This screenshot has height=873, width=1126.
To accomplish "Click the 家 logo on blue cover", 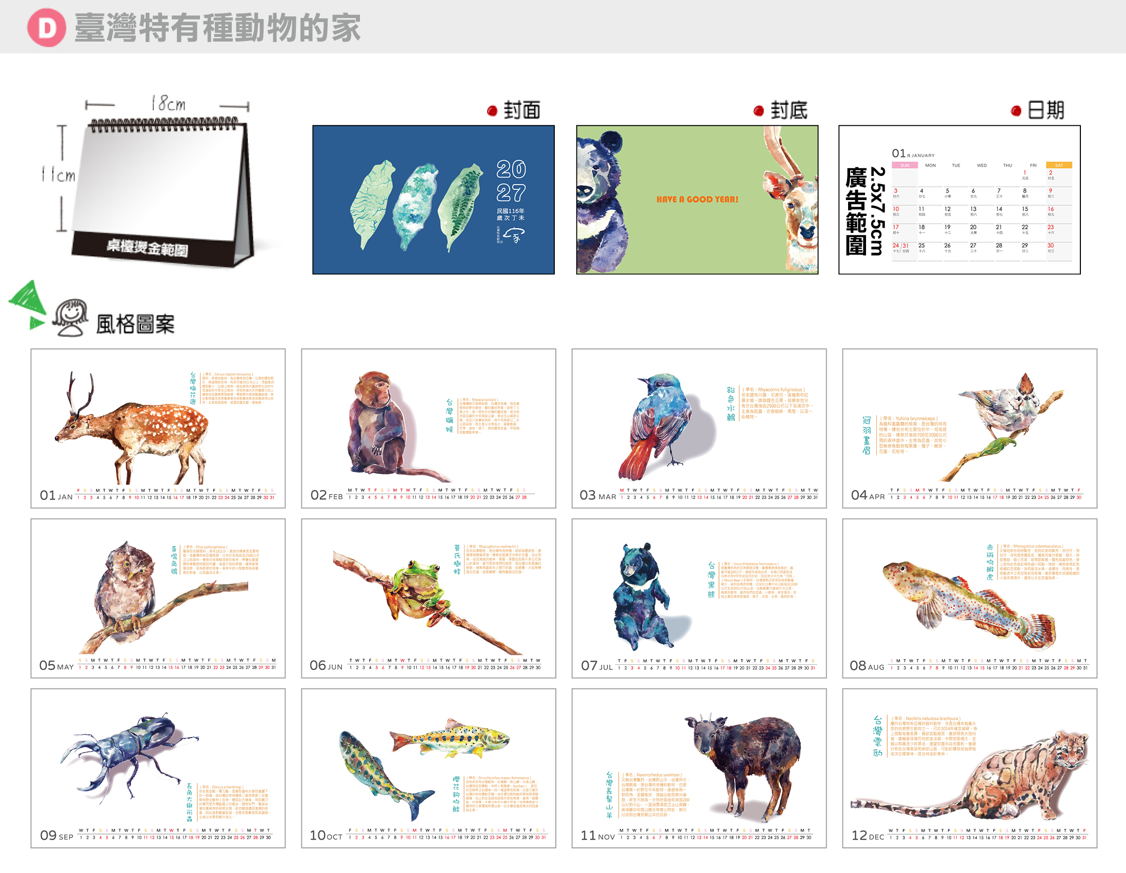I will pyautogui.click(x=513, y=235).
